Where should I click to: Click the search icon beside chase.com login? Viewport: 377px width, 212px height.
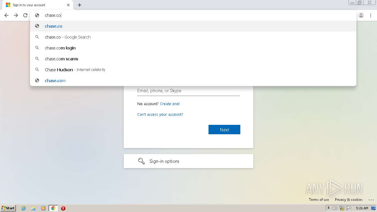coord(37,48)
